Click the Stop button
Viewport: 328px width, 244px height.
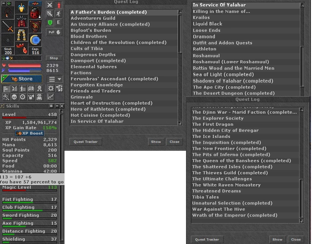click(54, 58)
